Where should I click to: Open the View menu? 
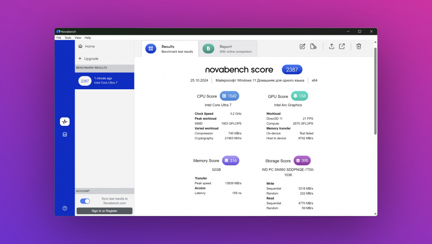78,38
